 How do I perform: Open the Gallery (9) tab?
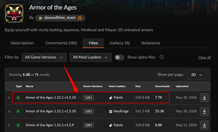click(x=120, y=43)
